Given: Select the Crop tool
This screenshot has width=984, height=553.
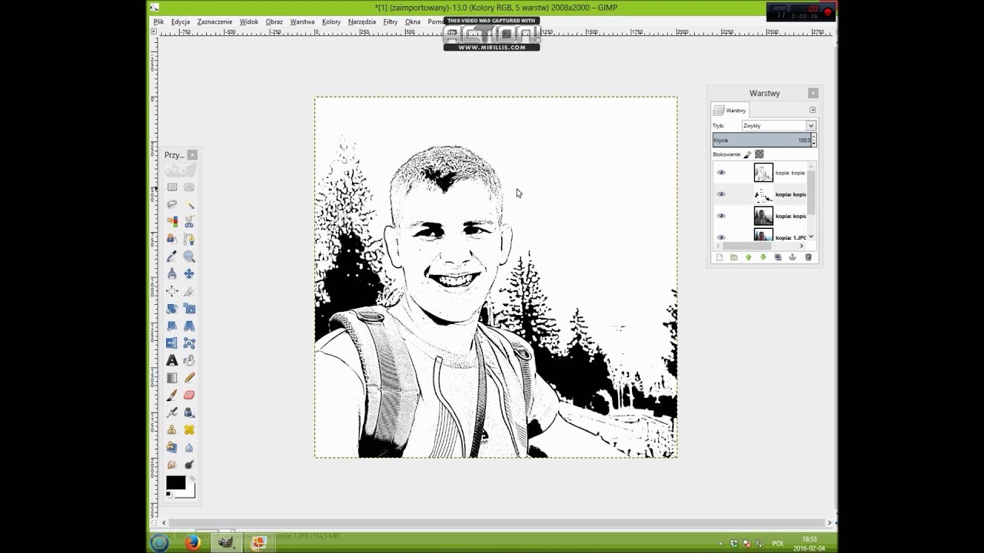Looking at the screenshot, I should (189, 291).
